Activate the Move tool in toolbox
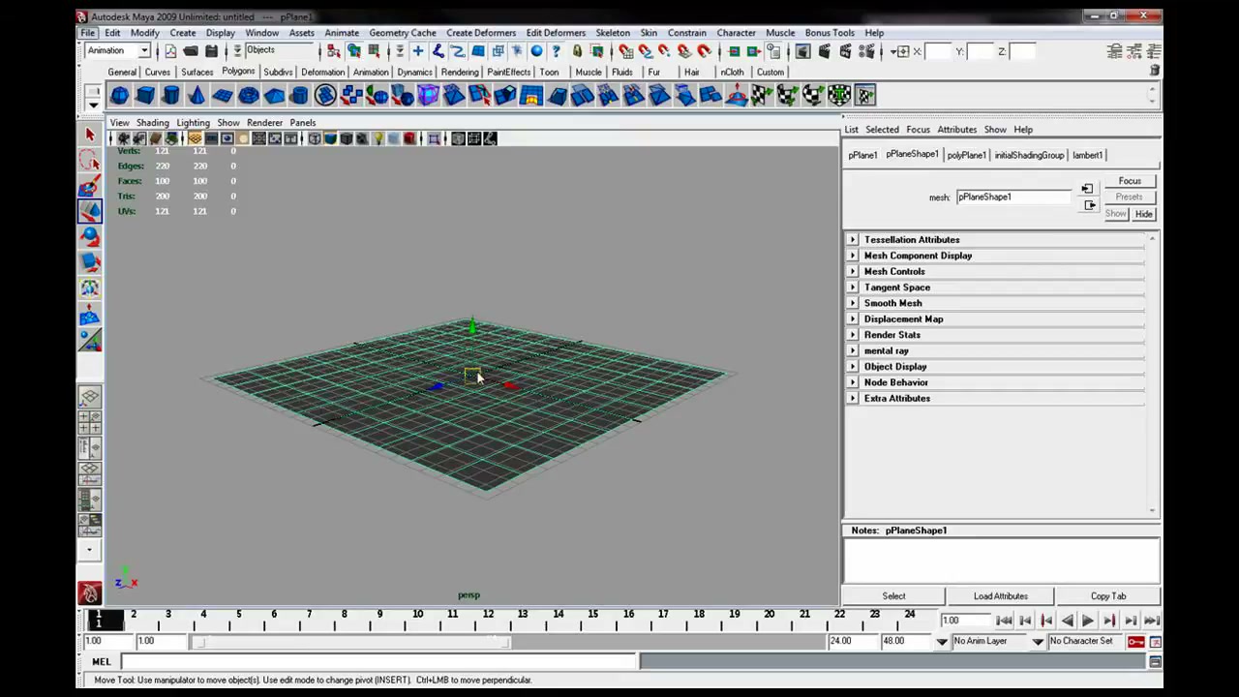This screenshot has width=1239, height=697. coord(90,210)
